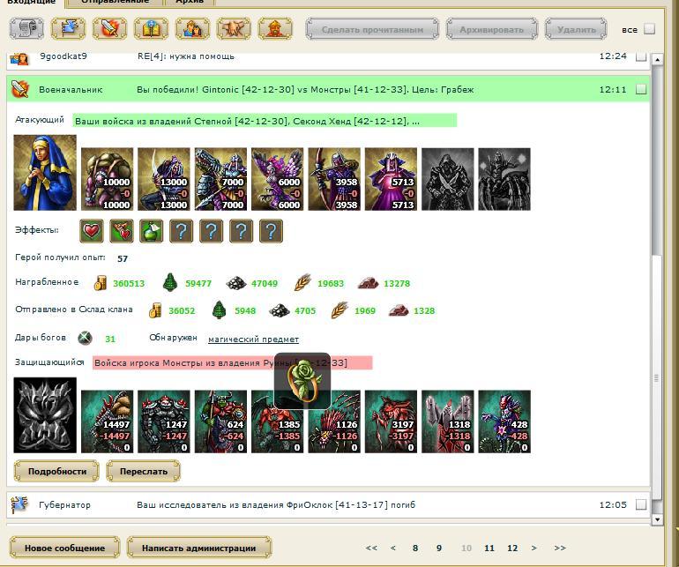Click the scrollbar down arrow
This screenshot has height=567, width=679.
657,519
